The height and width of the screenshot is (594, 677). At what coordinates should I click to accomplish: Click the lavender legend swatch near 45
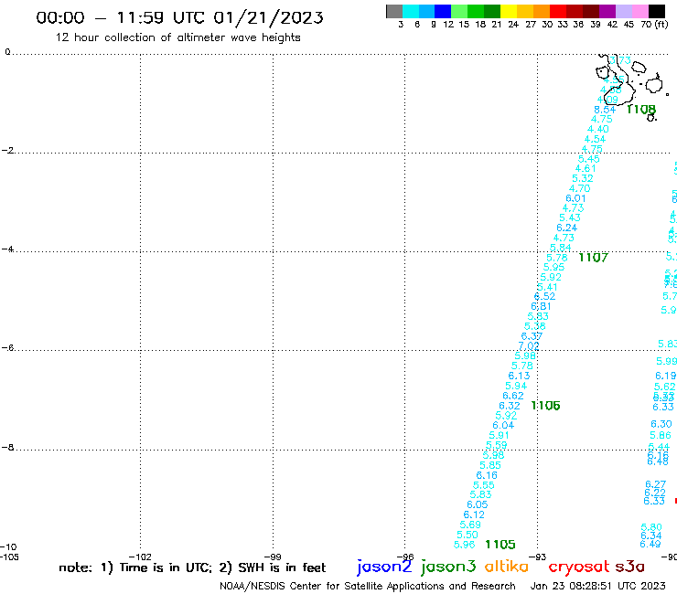point(623,11)
